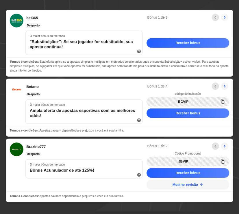Select the Bônus Acumulador de até 125% offer

point(62,170)
